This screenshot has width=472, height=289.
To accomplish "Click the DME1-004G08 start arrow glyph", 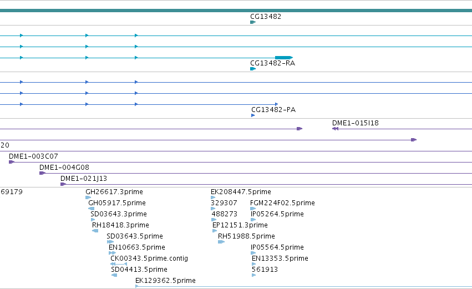I will [x=43, y=173].
